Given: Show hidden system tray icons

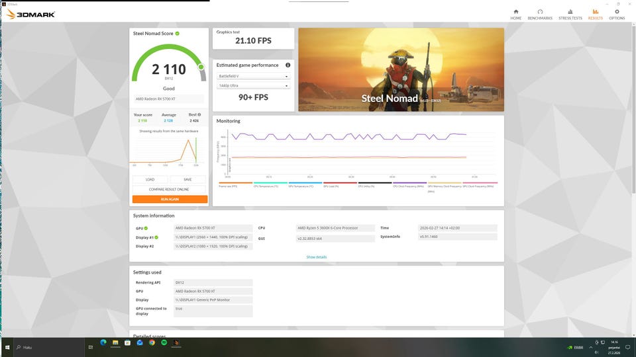Looking at the screenshot, I should point(590,347).
